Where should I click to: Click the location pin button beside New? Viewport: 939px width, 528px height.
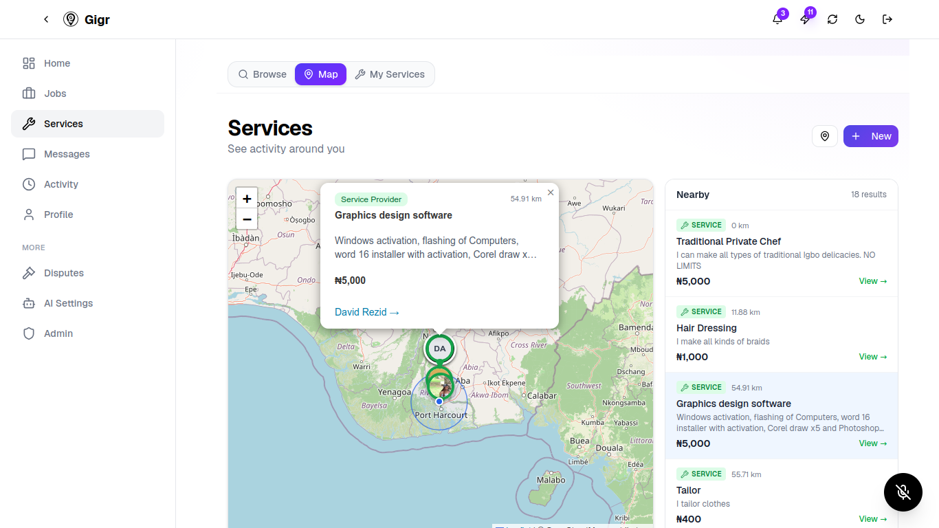tap(825, 136)
